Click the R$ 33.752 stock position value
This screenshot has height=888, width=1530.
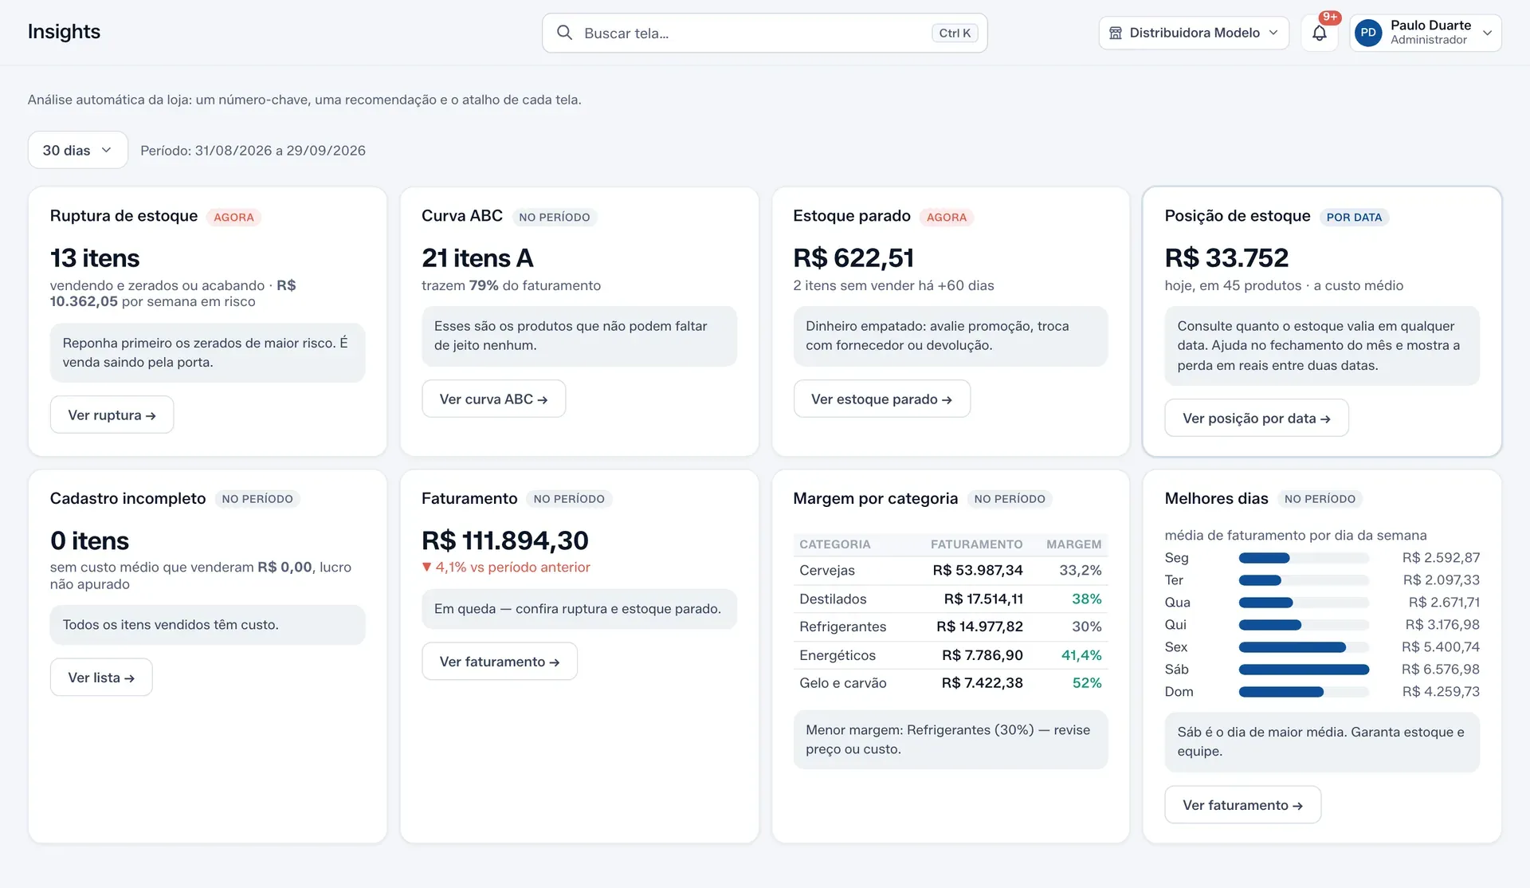click(1226, 258)
